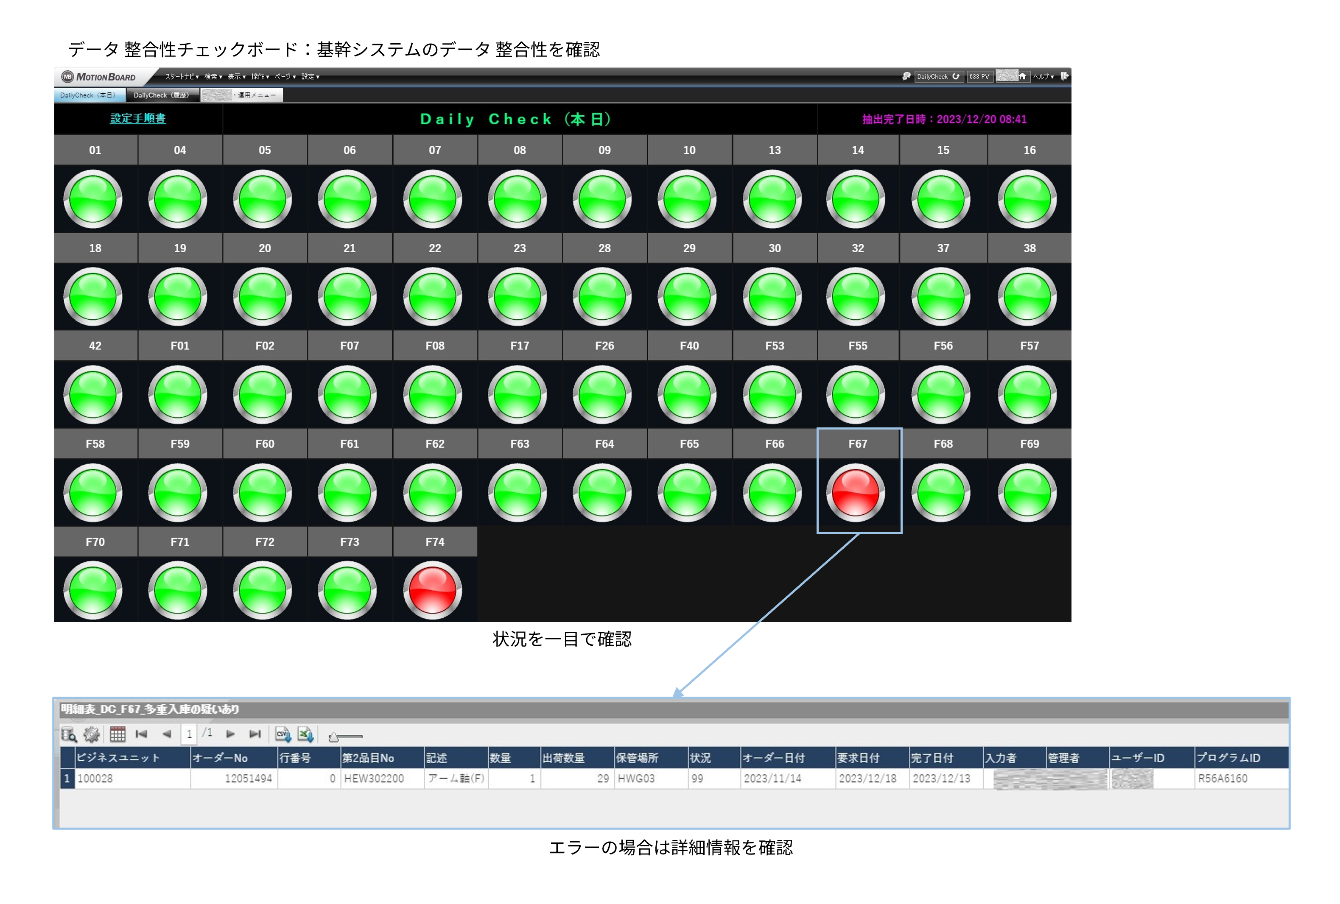Click the red F74 status lamp
1340x904 pixels.
[x=432, y=590]
